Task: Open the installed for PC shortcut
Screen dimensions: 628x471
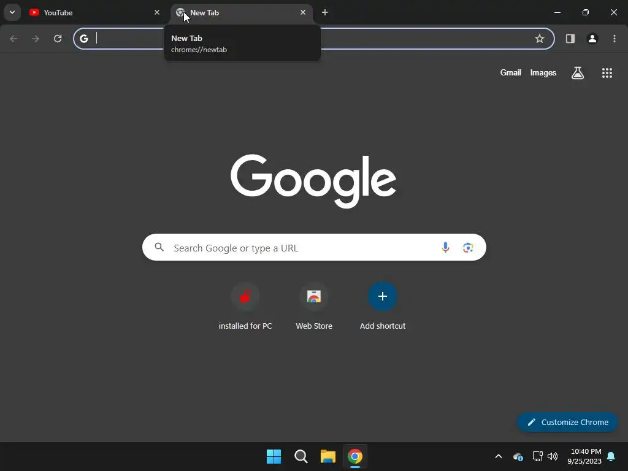Action: pos(245,307)
